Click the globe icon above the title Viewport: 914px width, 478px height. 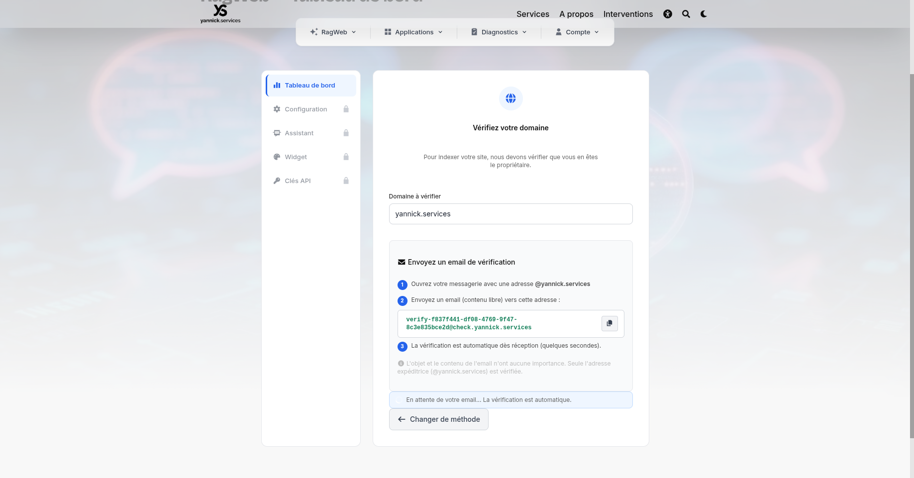[x=510, y=98]
